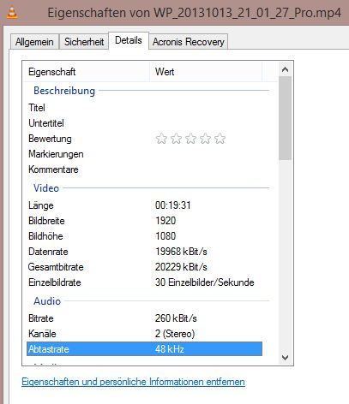
Task: Edit the Titel value field
Action: (208, 108)
